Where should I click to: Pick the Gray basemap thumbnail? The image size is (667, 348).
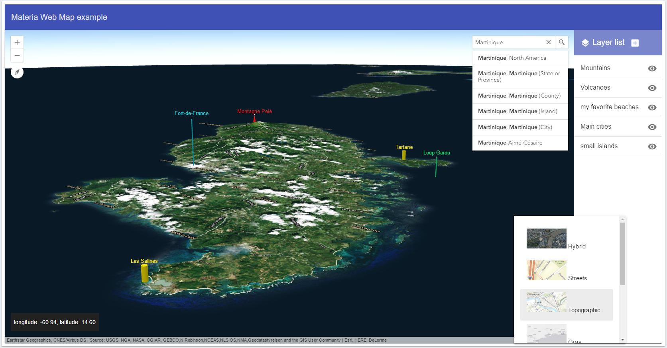click(547, 334)
